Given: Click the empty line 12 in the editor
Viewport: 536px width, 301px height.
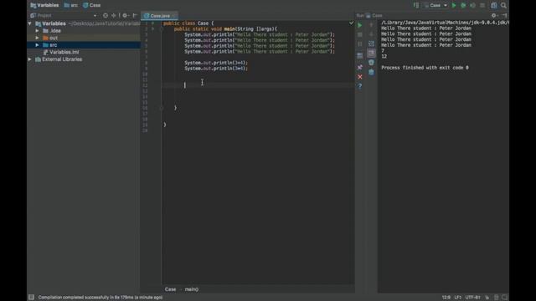Looking at the screenshot, I should tap(258, 85).
